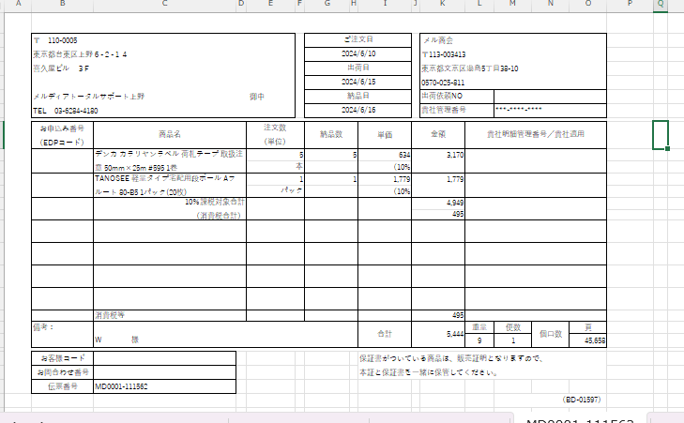
Task: Click the order date cell 2024/6/10
Action: point(358,54)
